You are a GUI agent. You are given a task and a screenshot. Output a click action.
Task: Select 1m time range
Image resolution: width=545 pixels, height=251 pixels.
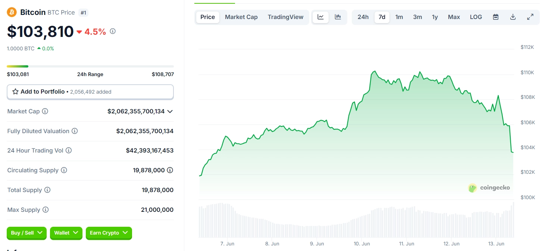coord(399,17)
